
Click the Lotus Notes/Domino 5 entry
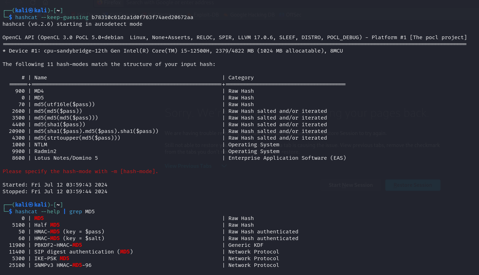pyautogui.click(x=66, y=158)
